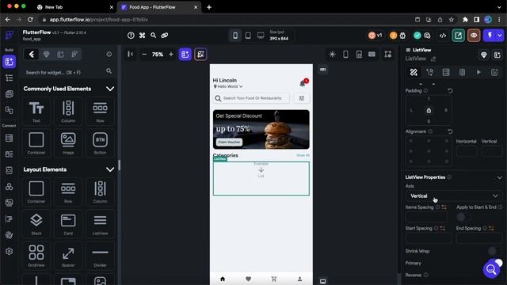The width and height of the screenshot is (507, 285).
Task: Zoom out the canvas
Action: tap(144, 55)
